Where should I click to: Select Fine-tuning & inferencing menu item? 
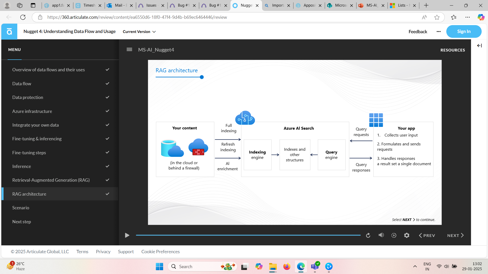60,139
